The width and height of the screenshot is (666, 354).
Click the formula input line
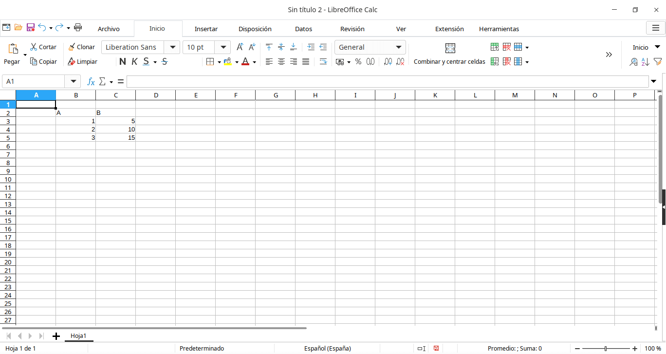coord(388,81)
